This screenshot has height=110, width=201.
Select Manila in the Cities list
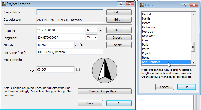[x=166, y=18]
